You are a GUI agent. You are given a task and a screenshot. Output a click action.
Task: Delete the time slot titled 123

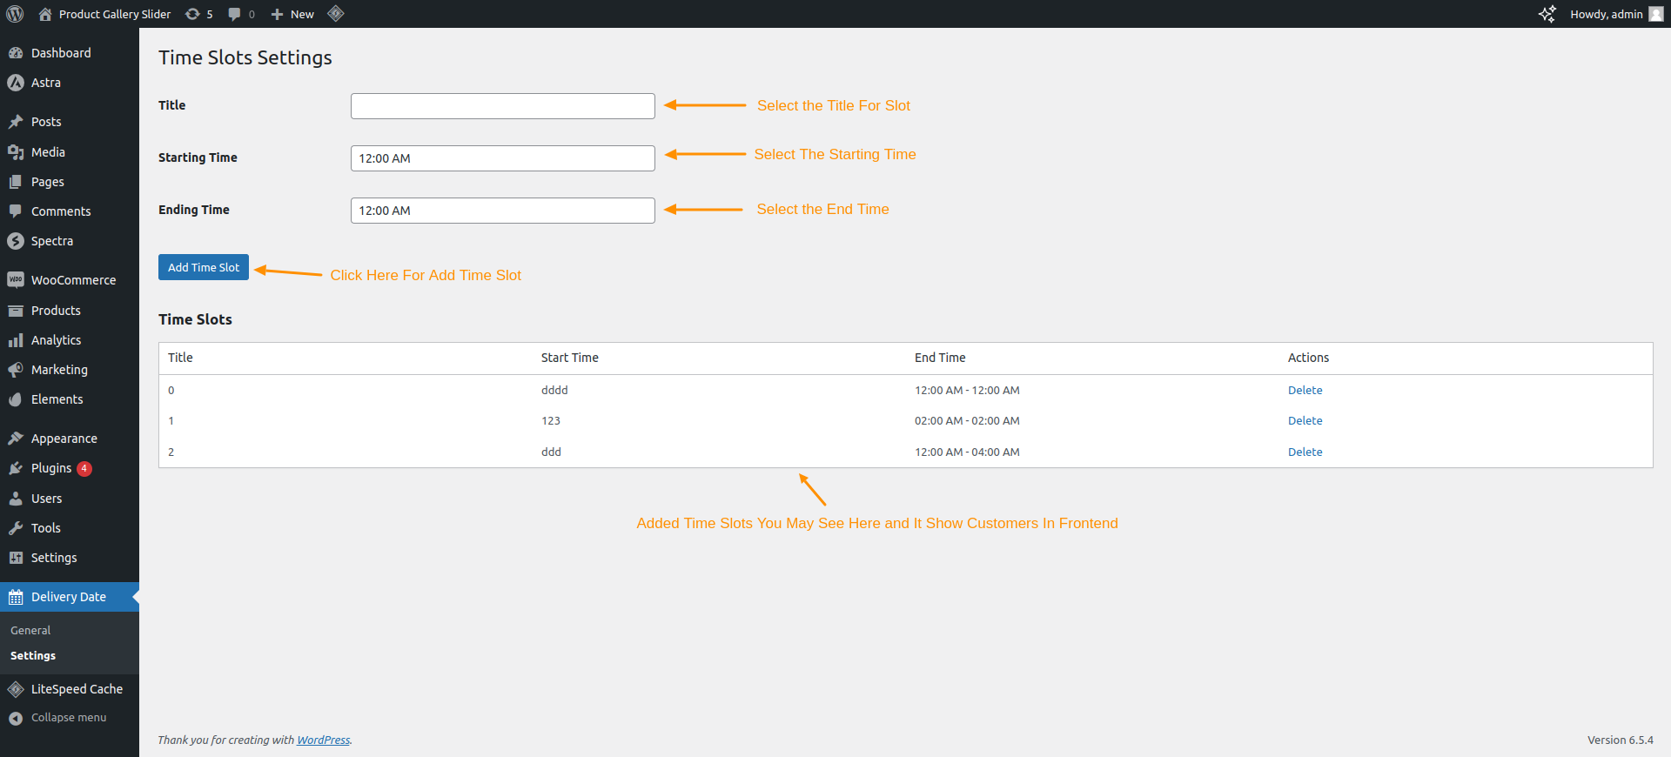coord(1305,420)
